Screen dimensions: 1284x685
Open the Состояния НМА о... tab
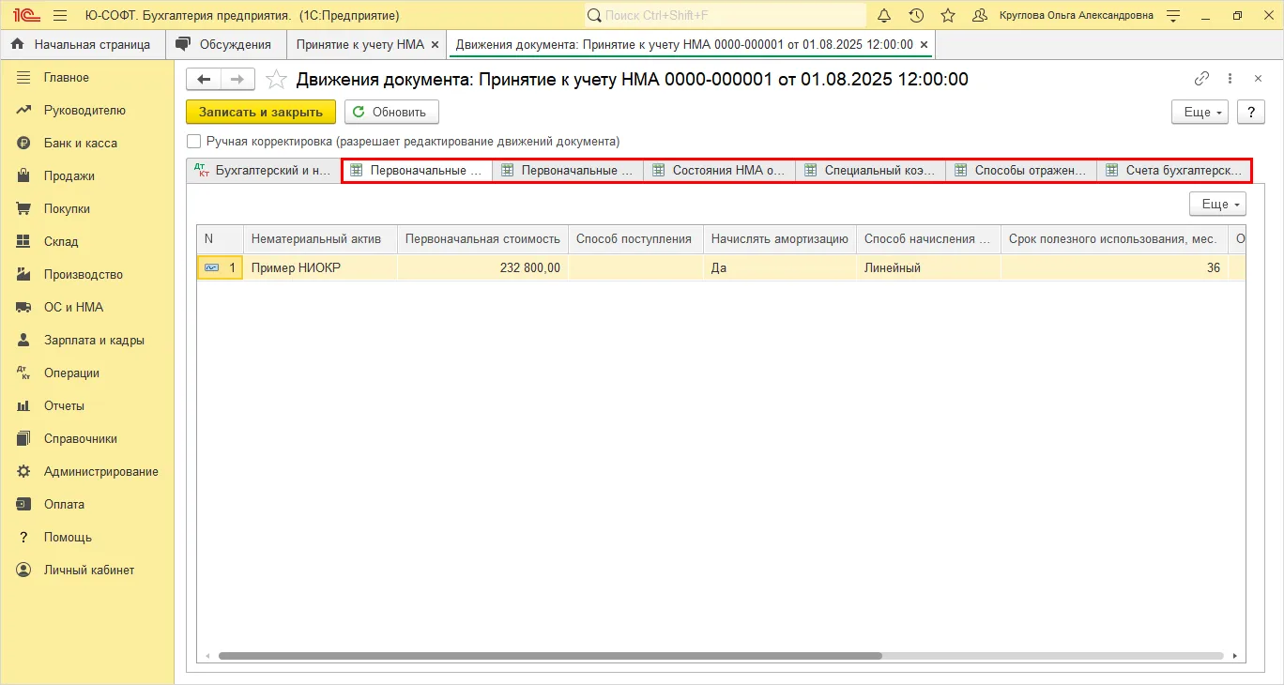(x=720, y=171)
